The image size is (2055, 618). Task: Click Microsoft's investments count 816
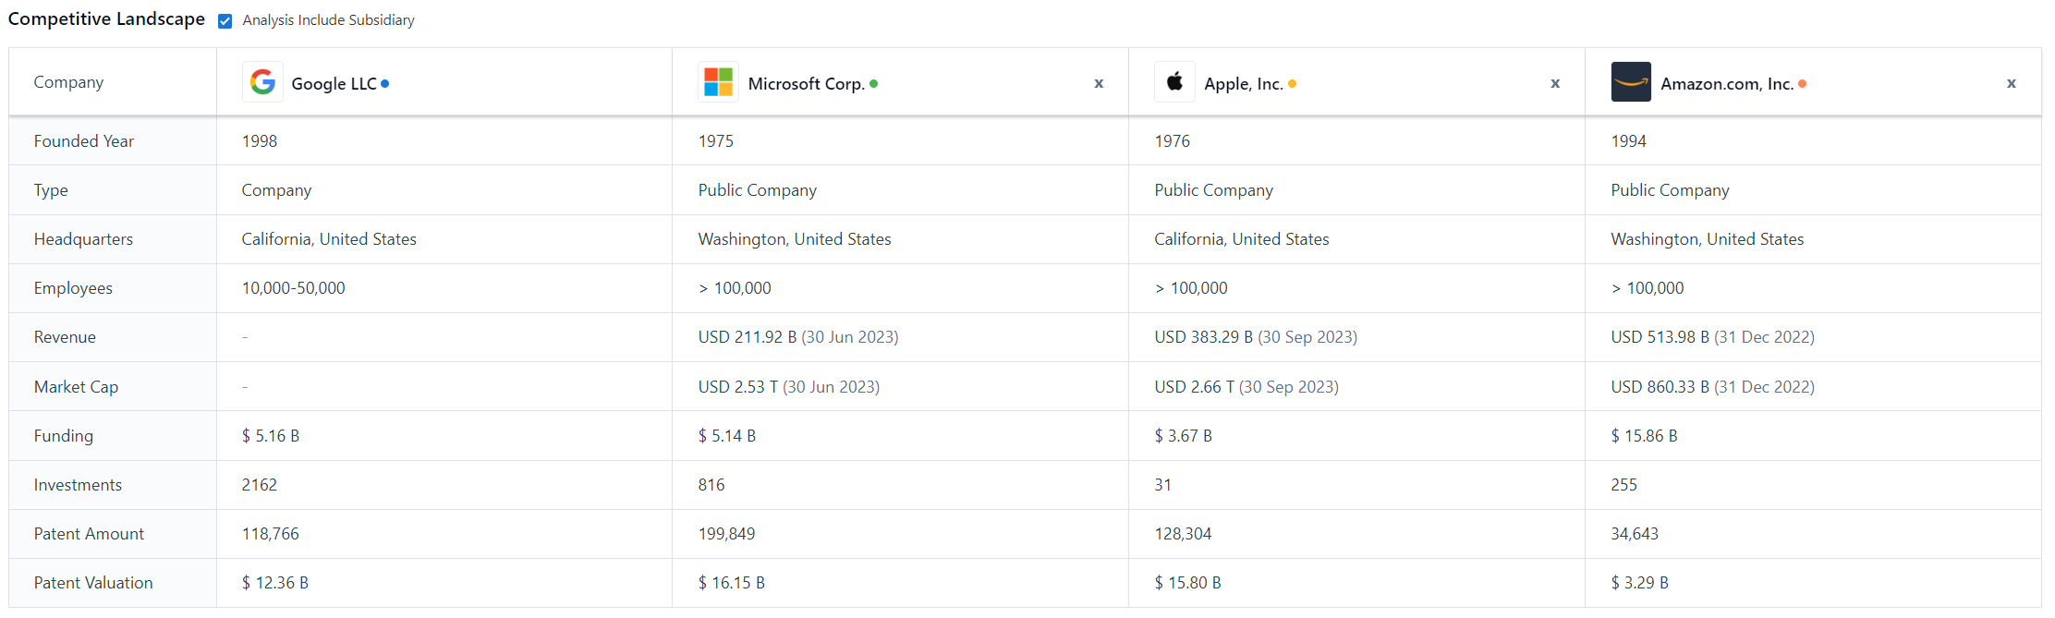pyautogui.click(x=711, y=485)
